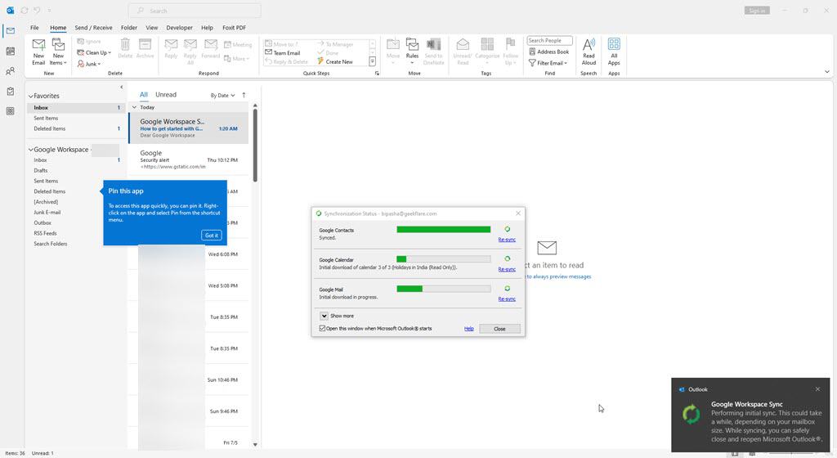Click the Read Aloud icon
The height and width of the screenshot is (458, 837).
[589, 52]
